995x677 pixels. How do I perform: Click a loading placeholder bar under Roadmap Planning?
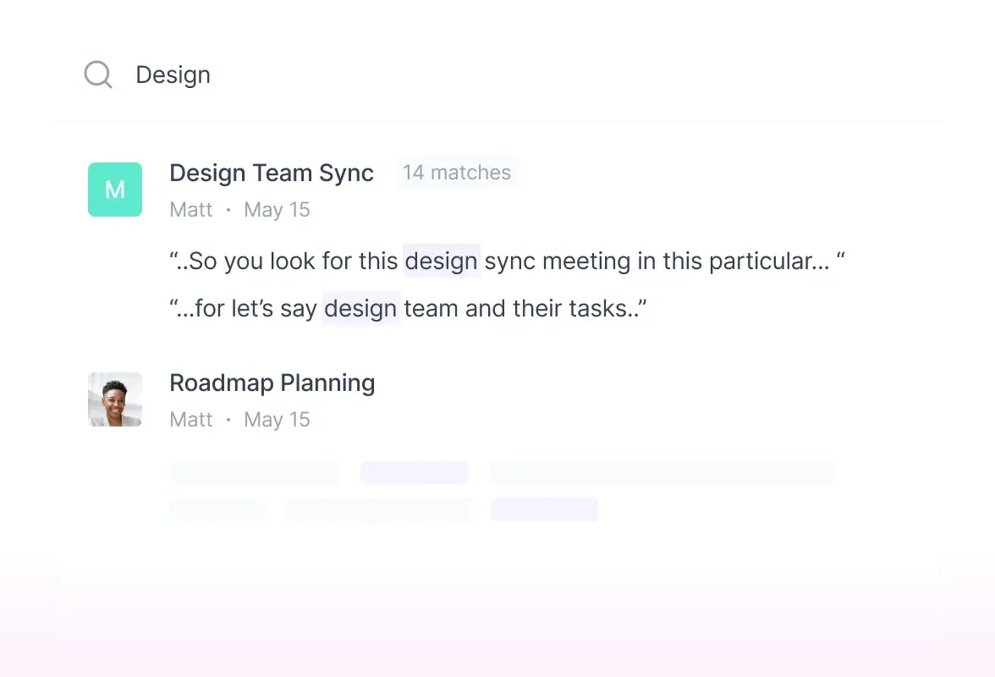(x=253, y=472)
